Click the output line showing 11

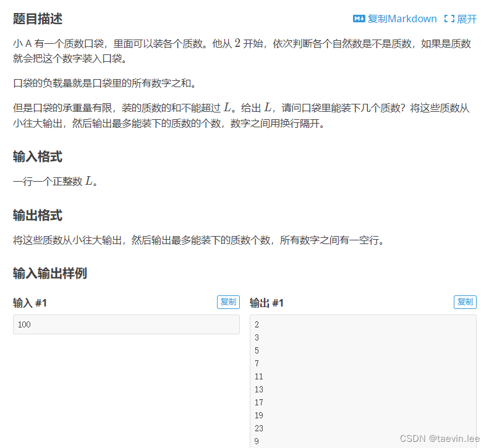259,376
